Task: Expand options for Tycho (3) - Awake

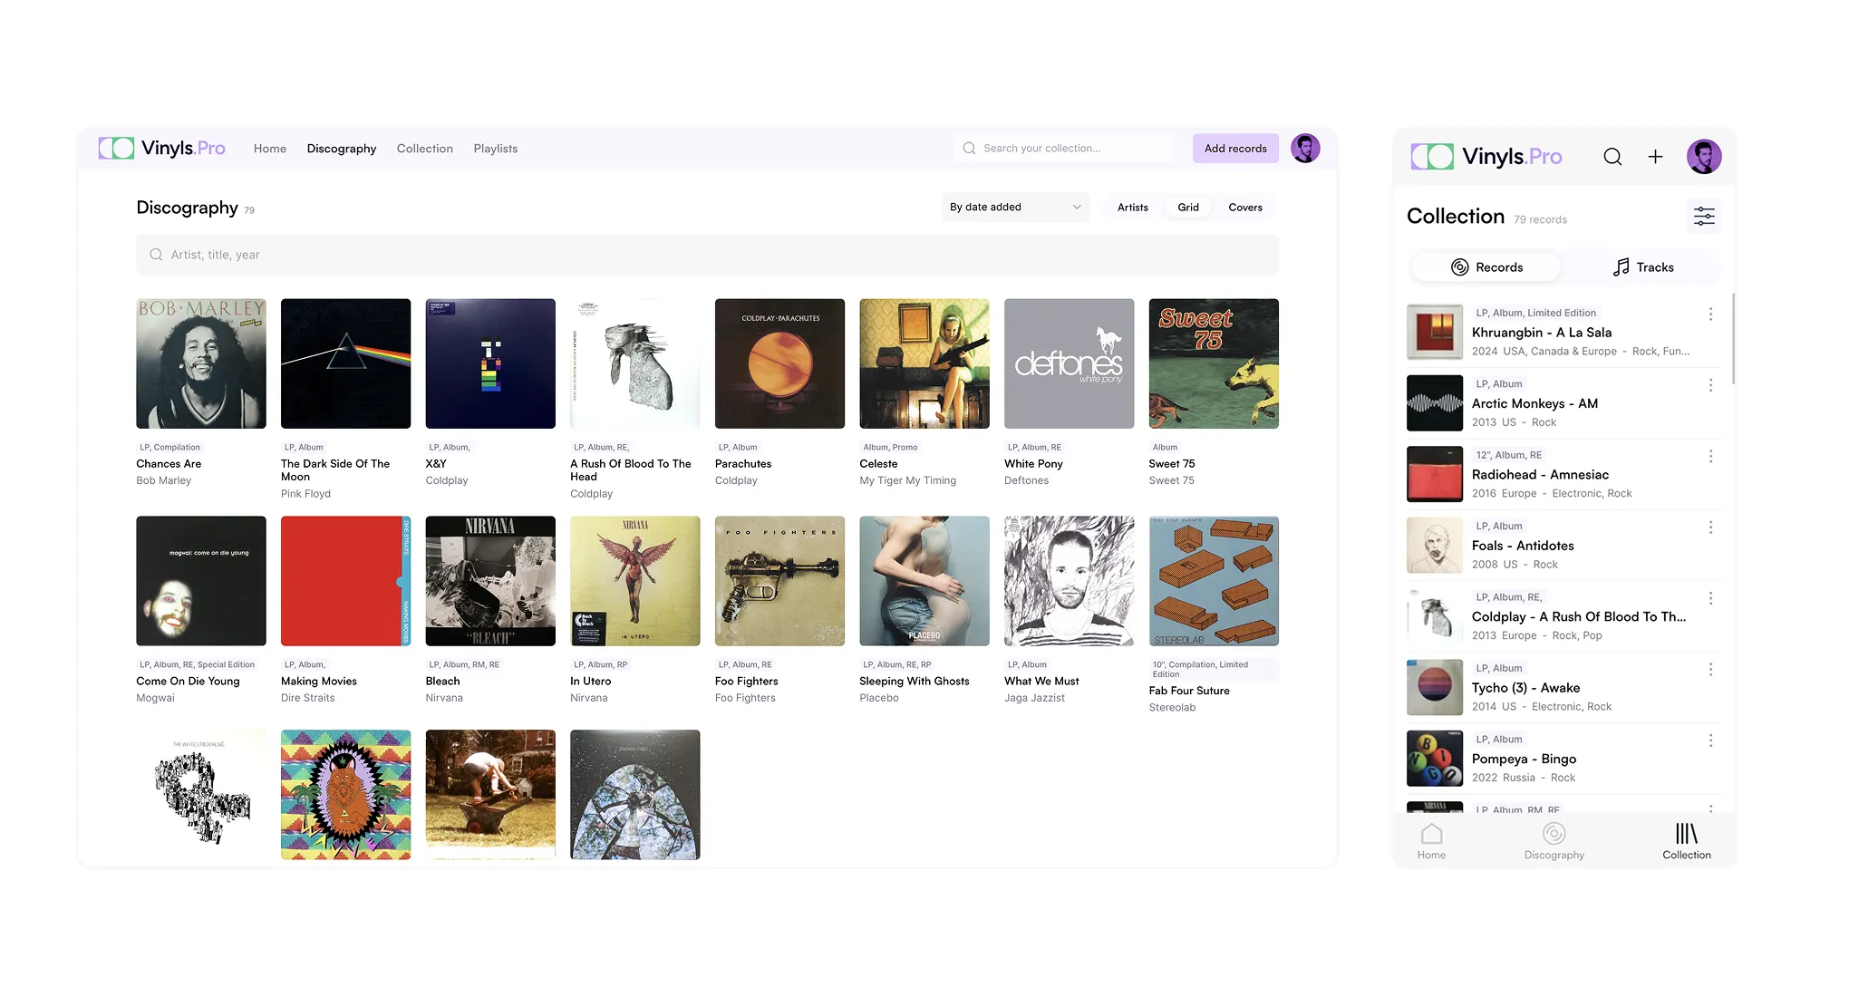Action: [1710, 669]
